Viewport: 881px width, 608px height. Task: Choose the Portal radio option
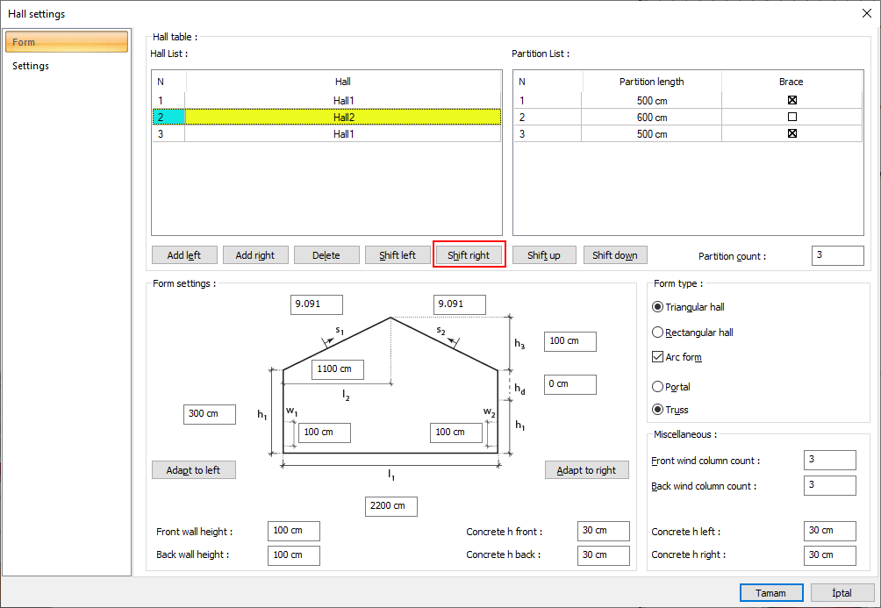click(658, 386)
